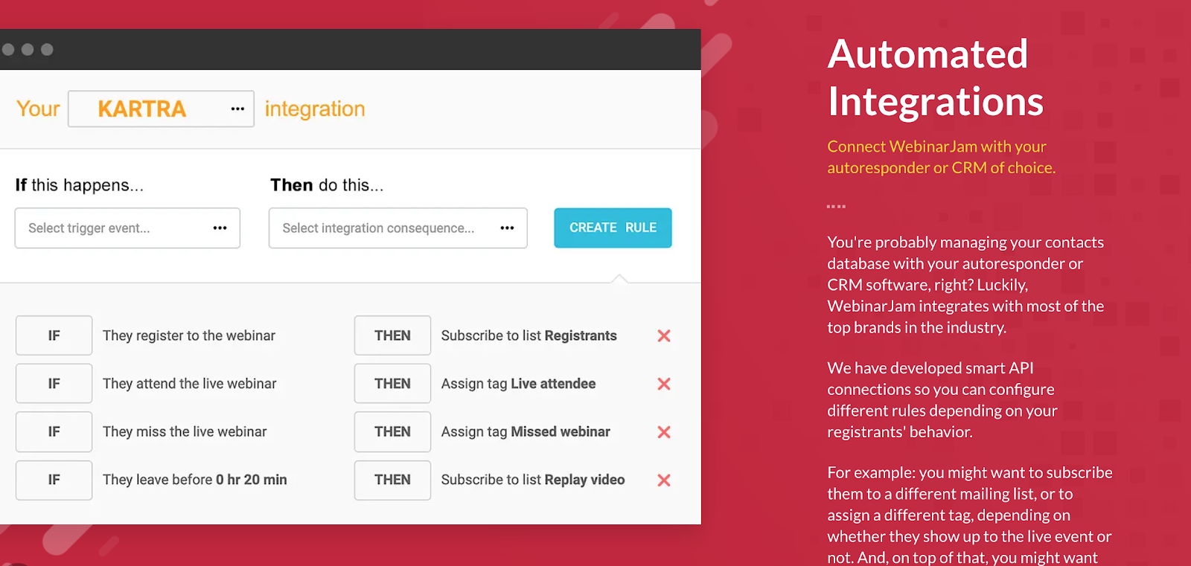1191x566 pixels.
Task: Open the KARTRA integration dropdown
Action: [x=161, y=109]
